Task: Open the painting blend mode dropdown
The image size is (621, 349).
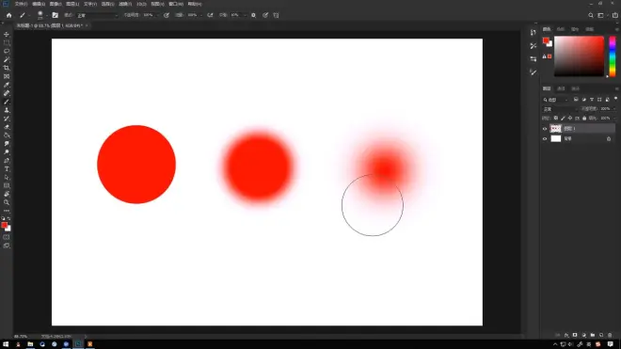Action: (x=98, y=15)
